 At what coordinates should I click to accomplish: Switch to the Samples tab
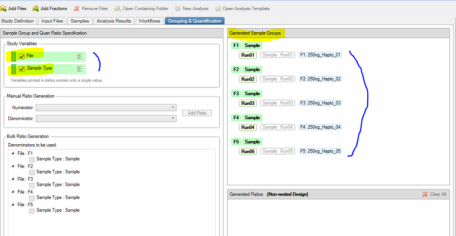(80, 21)
